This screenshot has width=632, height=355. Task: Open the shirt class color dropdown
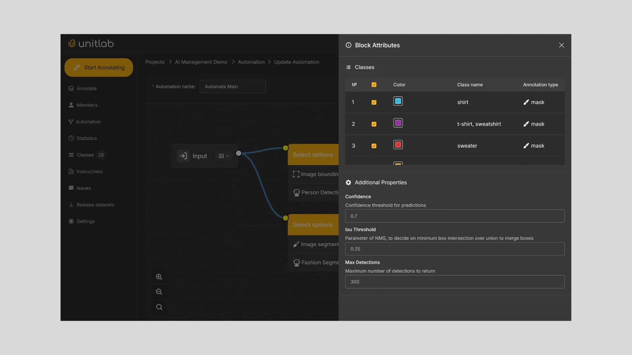click(398, 101)
